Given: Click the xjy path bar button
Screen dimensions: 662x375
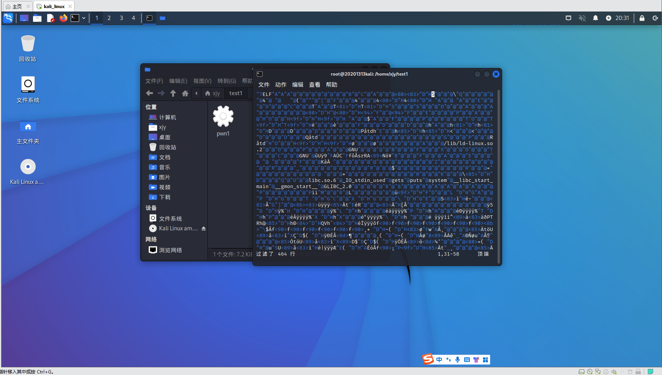Looking at the screenshot, I should tap(212, 93).
